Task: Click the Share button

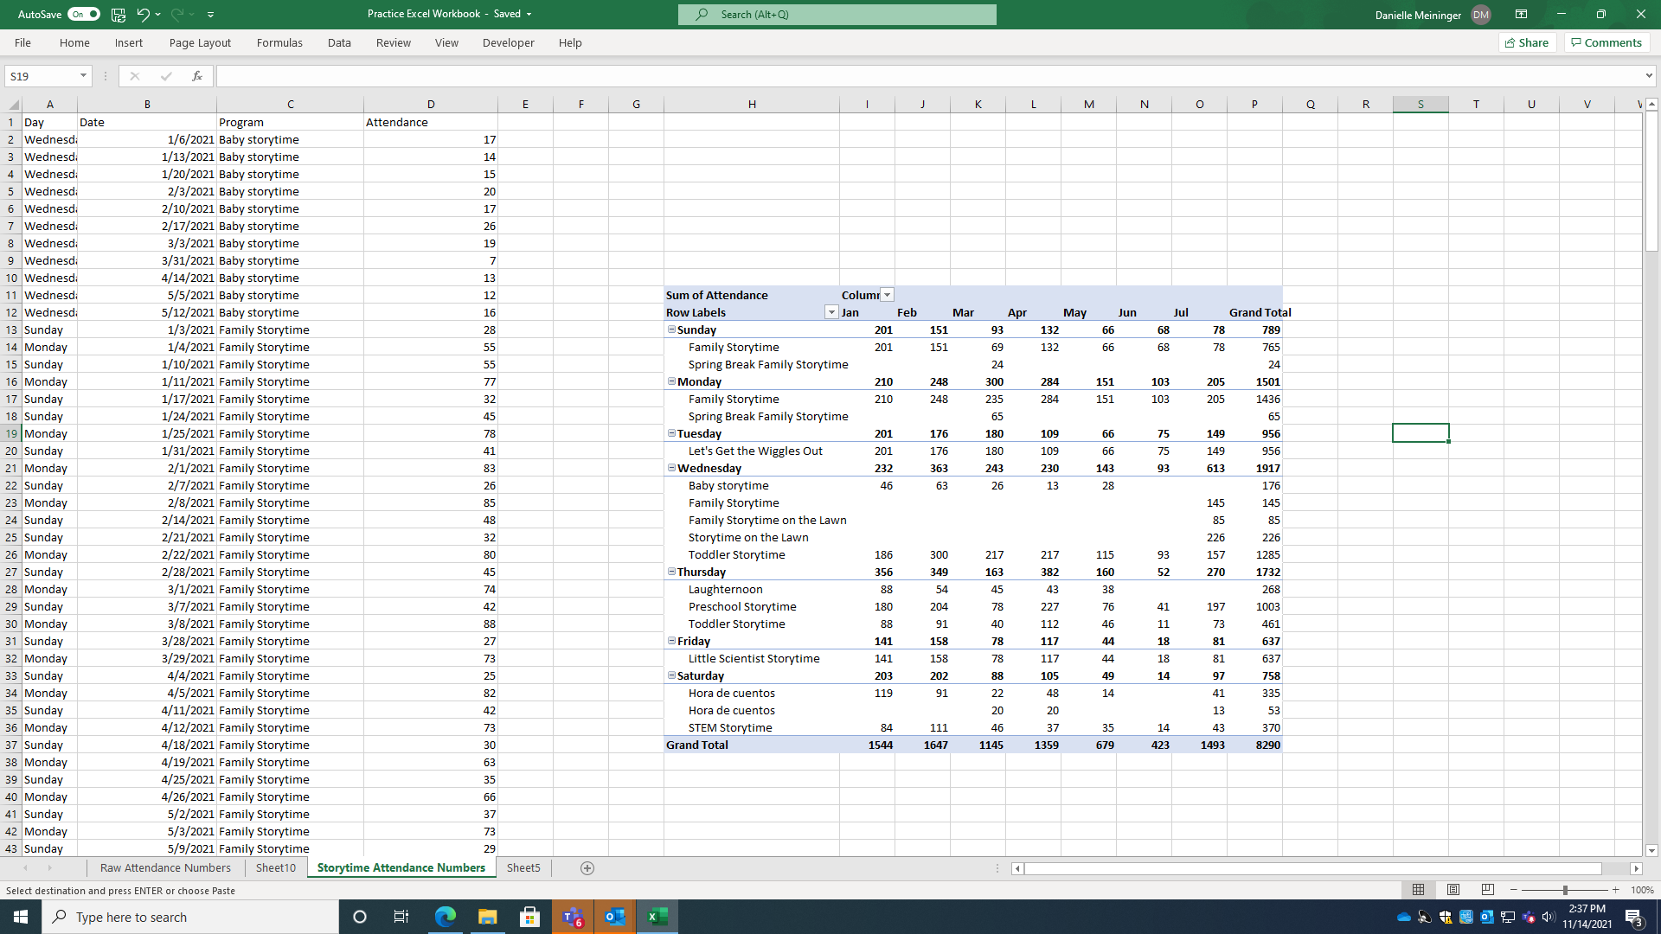Action: point(1527,42)
